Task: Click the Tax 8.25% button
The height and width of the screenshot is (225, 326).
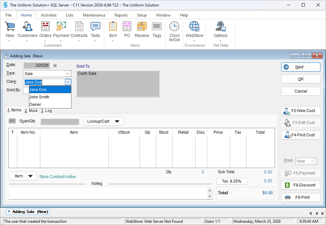Action: (x=232, y=181)
